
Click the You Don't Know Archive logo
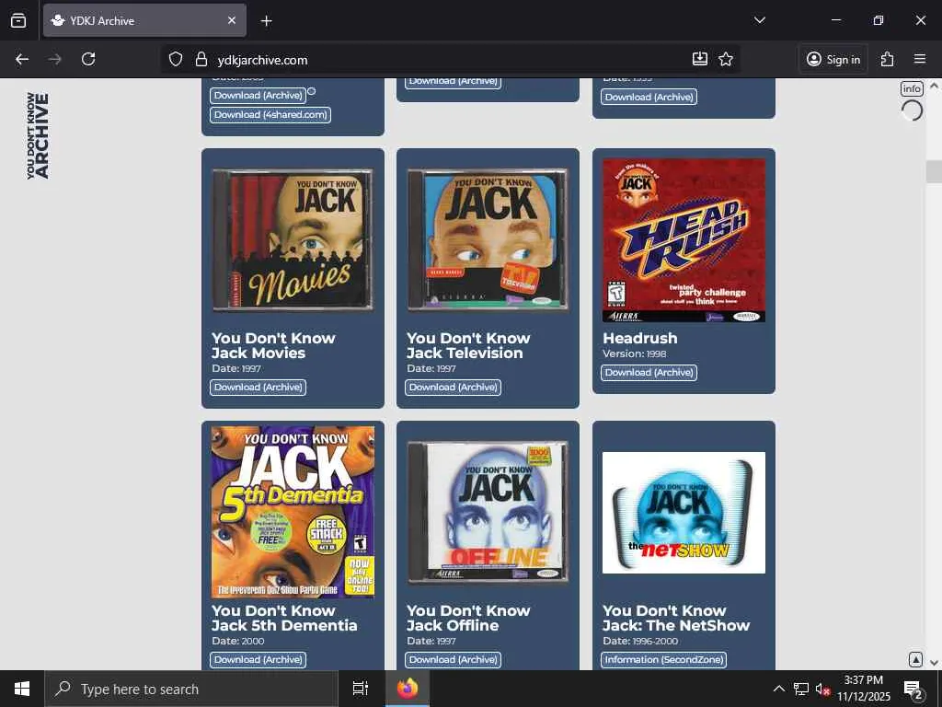coord(37,135)
